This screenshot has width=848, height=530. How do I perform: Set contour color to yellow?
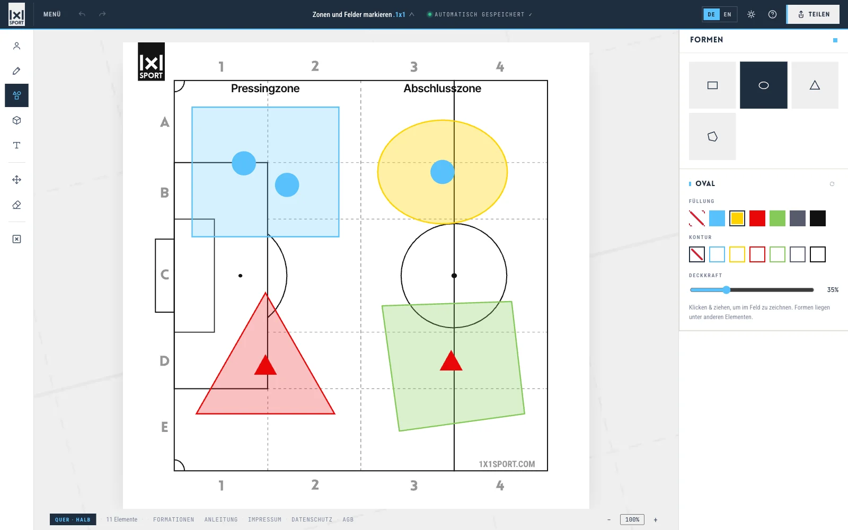(x=737, y=254)
